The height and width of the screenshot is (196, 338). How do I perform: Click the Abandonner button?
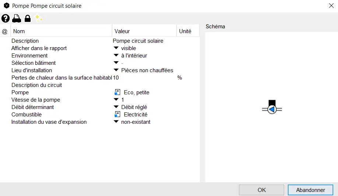pos(310,190)
